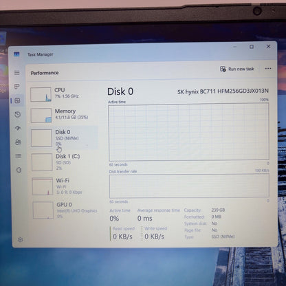
Task: Click the 239 GB capacity value
Action: tap(218, 210)
